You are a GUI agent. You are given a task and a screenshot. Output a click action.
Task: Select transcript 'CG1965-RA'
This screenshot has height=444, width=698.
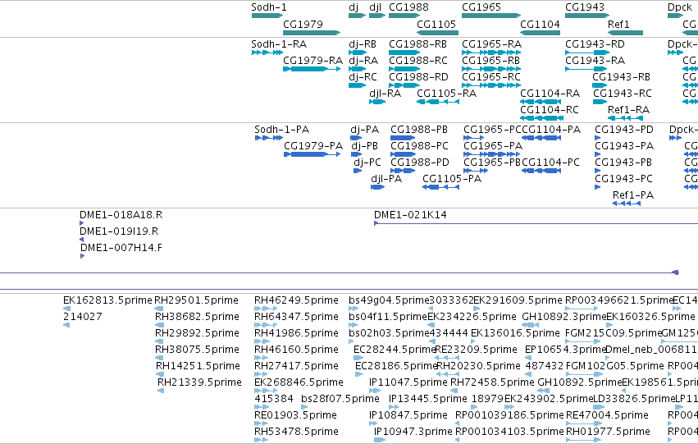492,44
